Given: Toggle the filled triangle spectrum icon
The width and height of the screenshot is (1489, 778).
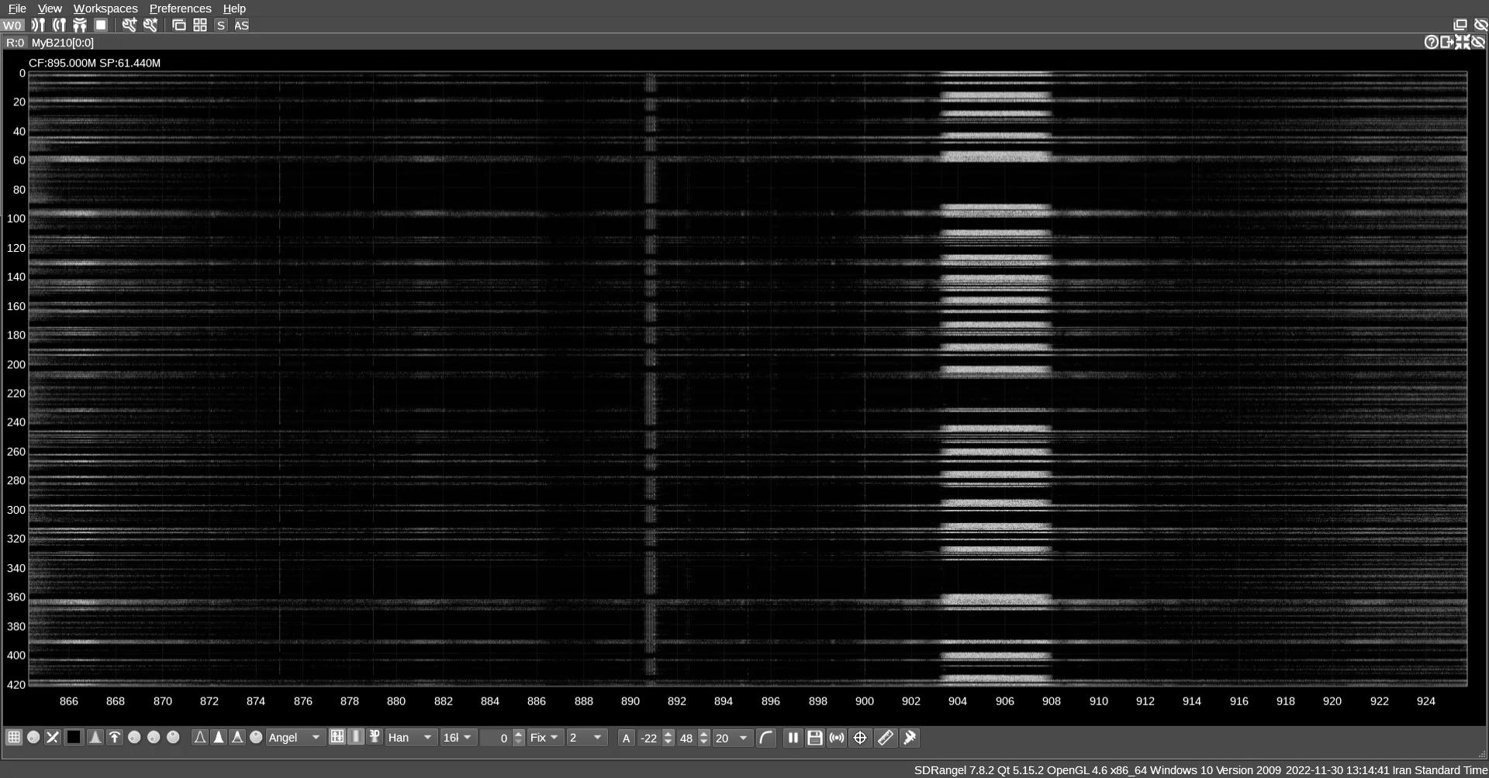Looking at the screenshot, I should [219, 737].
